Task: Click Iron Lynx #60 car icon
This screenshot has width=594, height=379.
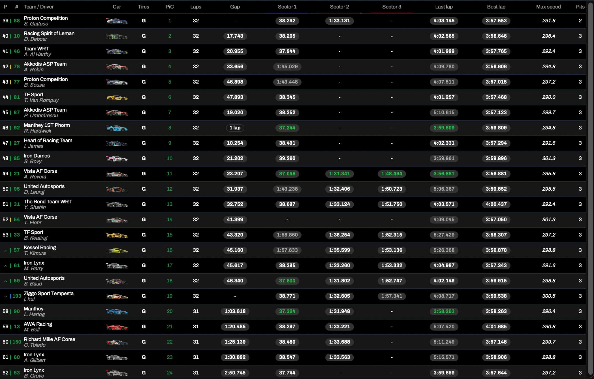Action: [x=117, y=357]
